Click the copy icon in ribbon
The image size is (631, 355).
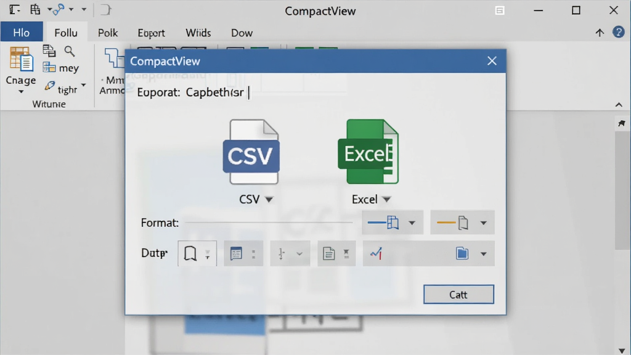(49, 51)
